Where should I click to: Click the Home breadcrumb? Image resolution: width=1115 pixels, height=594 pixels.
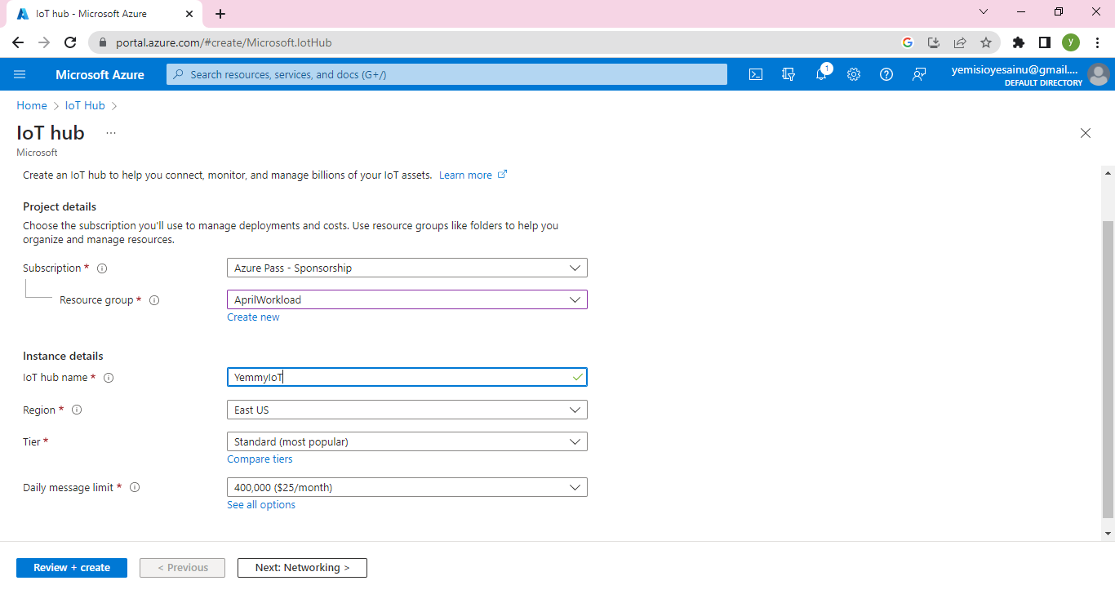(32, 105)
